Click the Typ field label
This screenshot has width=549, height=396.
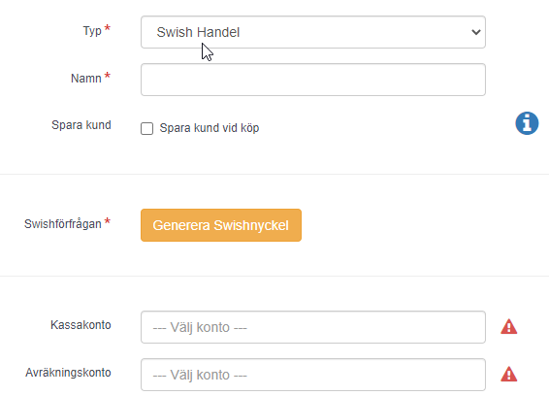(x=92, y=31)
